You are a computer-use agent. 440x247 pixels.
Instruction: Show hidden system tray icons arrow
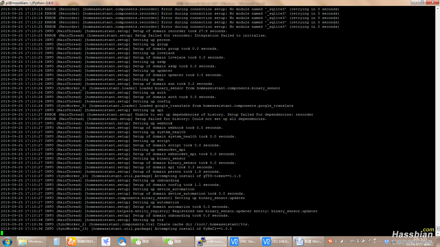tap(380, 242)
